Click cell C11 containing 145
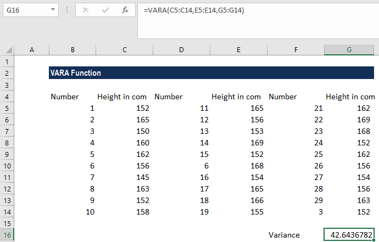The height and width of the screenshot is (242, 379). click(125, 177)
